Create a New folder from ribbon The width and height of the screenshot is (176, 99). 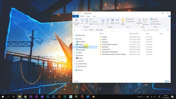[x=123, y=22]
